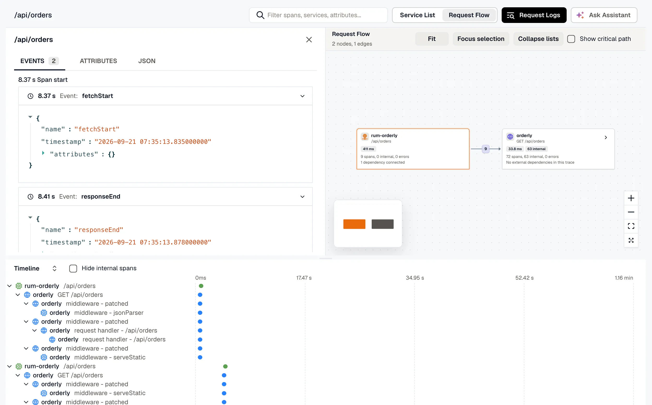The width and height of the screenshot is (652, 405).
Task: Click the Request Logs list-search icon
Action: point(510,15)
